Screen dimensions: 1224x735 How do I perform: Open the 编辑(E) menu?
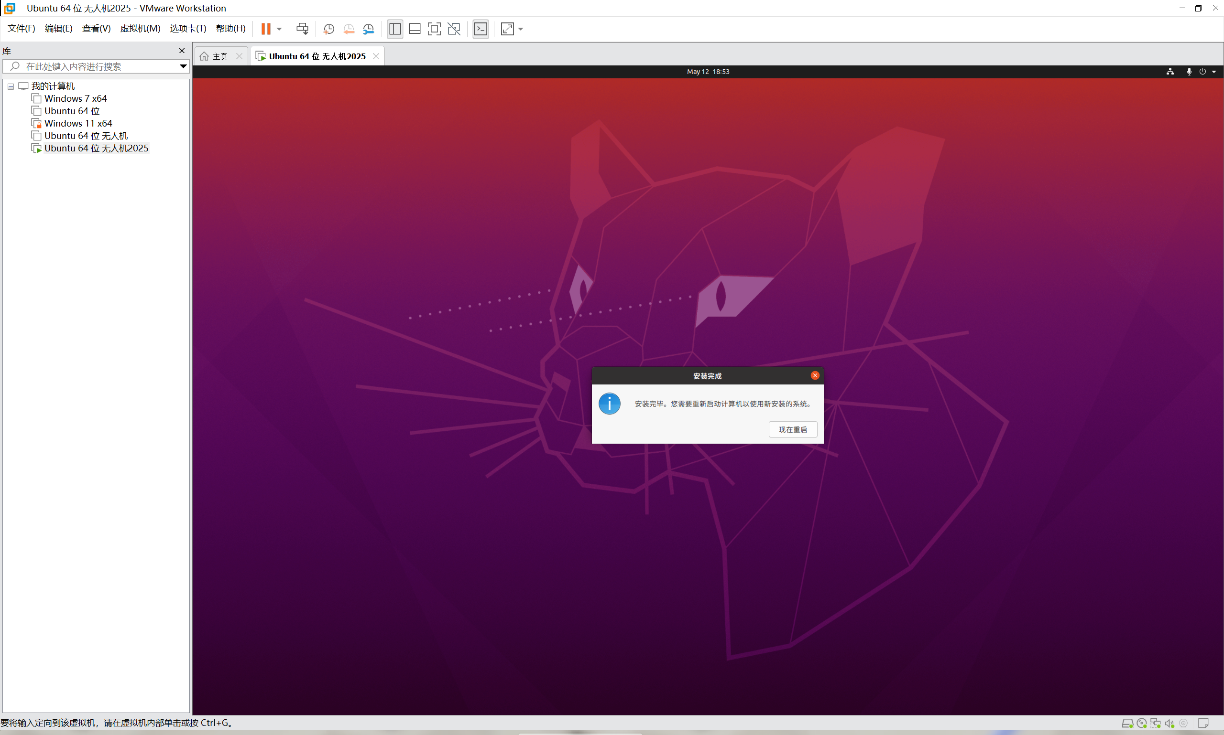click(58, 28)
